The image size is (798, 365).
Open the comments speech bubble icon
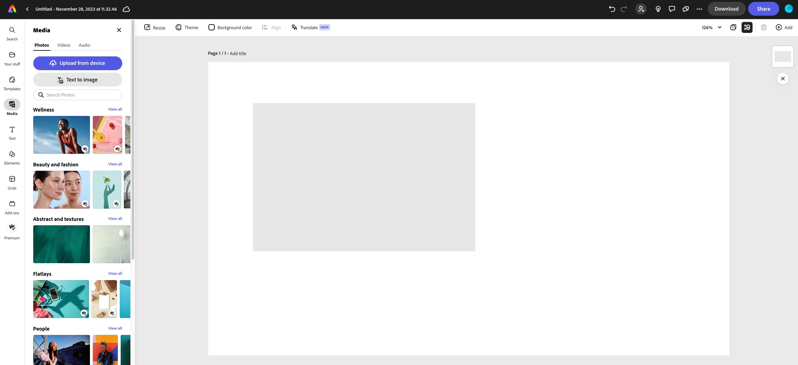click(672, 9)
